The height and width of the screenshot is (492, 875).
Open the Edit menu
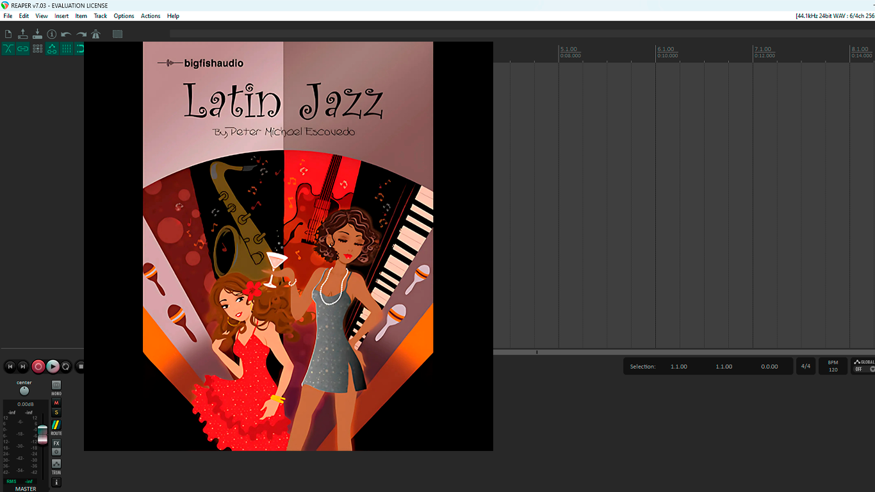point(24,16)
